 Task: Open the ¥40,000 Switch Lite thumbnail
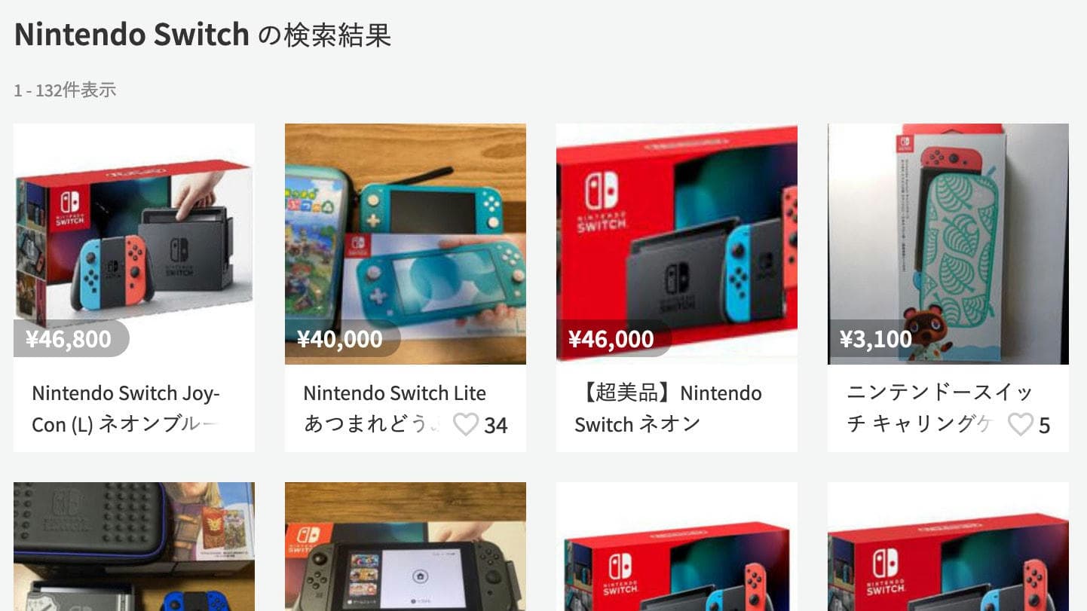pos(406,244)
